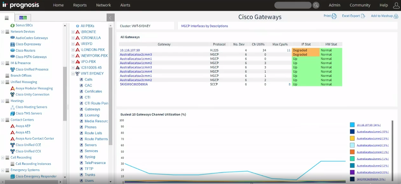Collapse the VWT-SYDNEY tree node

tap(73, 74)
